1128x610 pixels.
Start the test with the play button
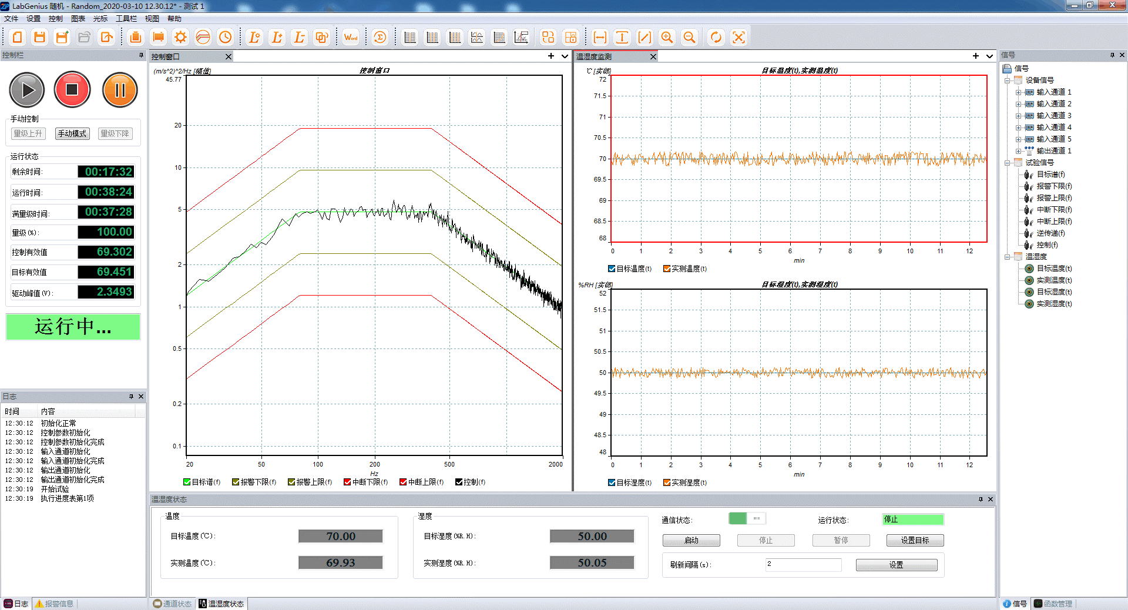(27, 90)
